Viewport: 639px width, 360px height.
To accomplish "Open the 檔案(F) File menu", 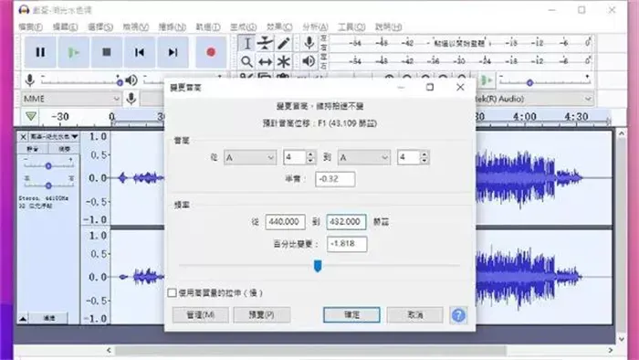I will (x=30, y=26).
